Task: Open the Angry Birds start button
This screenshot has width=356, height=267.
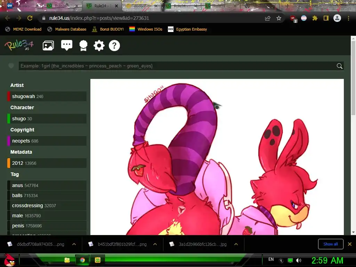Action: [9, 260]
